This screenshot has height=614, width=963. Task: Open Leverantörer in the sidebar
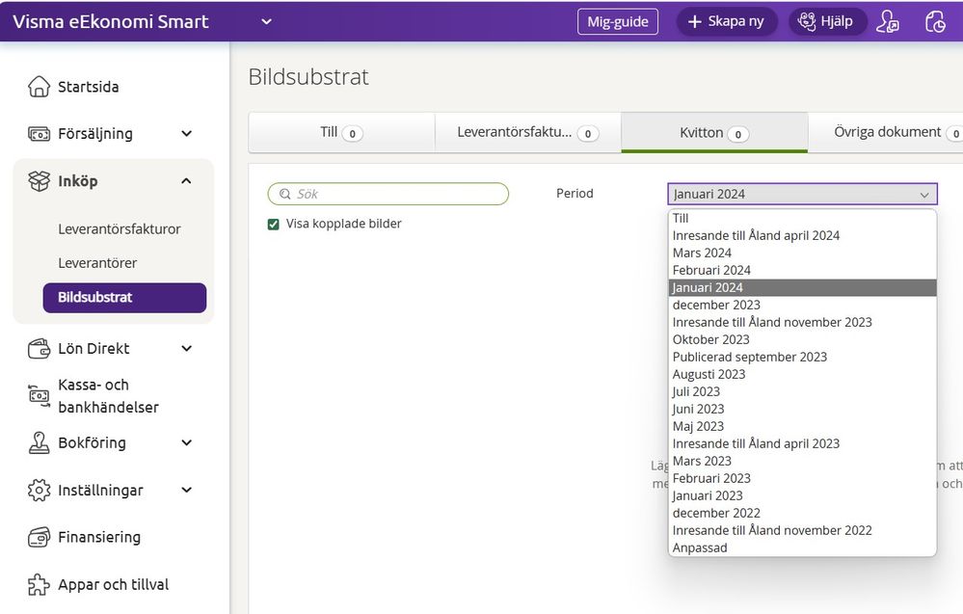pyautogui.click(x=97, y=263)
